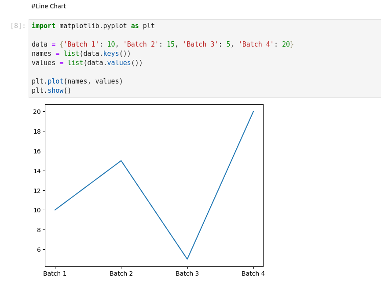Click the y-axis tick label 6
Image resolution: width=381 pixels, height=284 pixels.
38,250
